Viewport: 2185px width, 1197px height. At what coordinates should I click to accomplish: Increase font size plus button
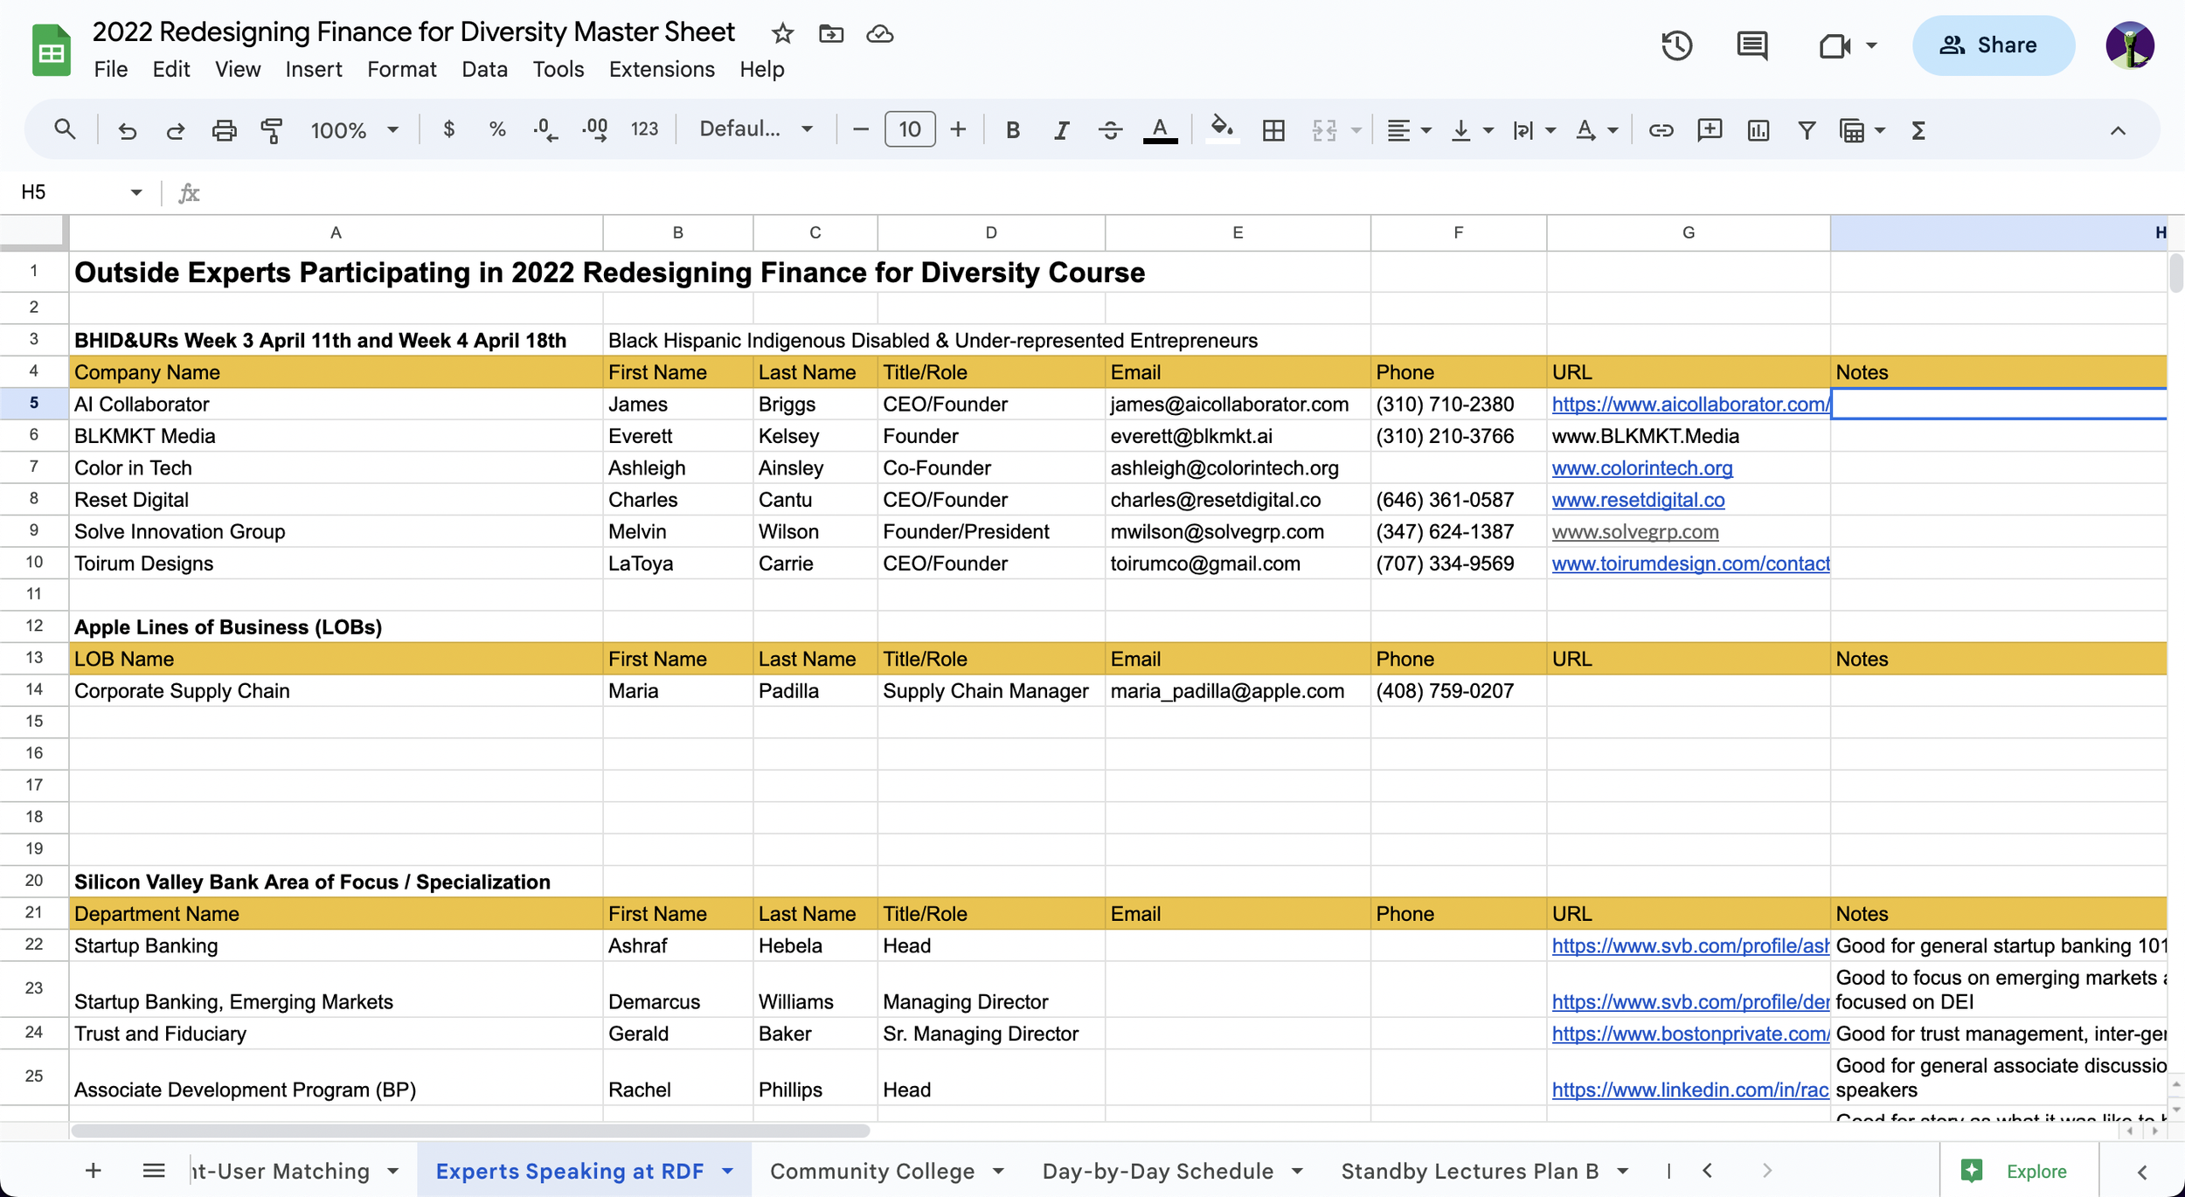click(958, 129)
